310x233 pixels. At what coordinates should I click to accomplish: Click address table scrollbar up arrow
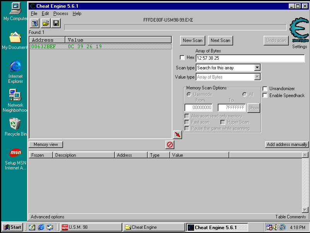click(305, 155)
